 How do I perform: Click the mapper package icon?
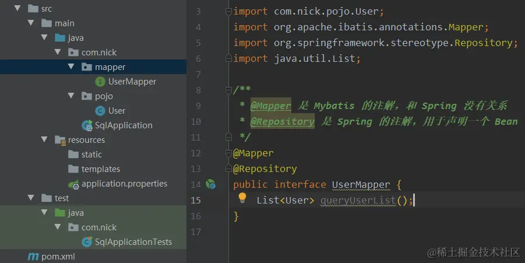click(x=87, y=66)
